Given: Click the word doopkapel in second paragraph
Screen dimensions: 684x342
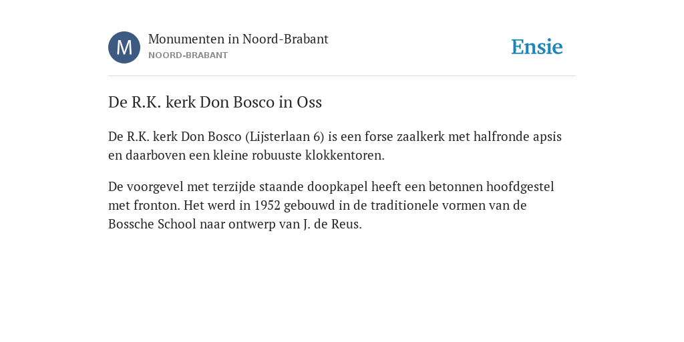Looking at the screenshot, I should tap(337, 187).
